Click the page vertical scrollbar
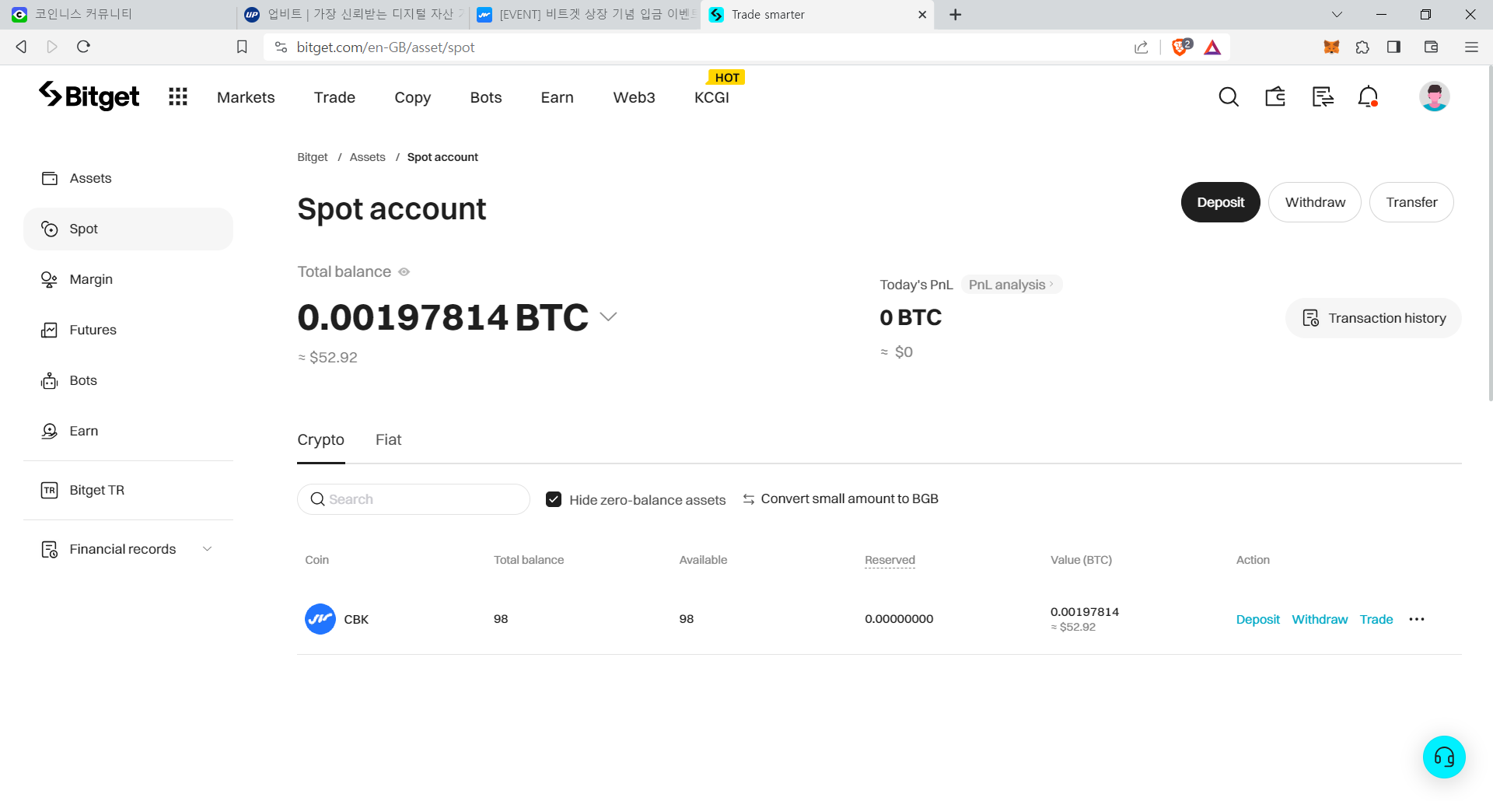The image size is (1493, 801). tap(1489, 233)
